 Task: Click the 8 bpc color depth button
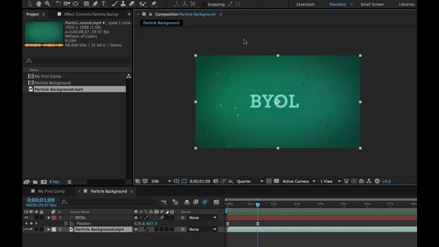(54, 182)
